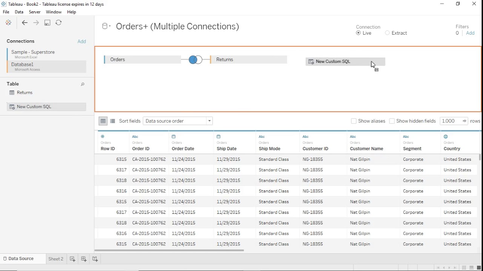The height and width of the screenshot is (271, 483).
Task: Click the first Nat Gilpin cell
Action: point(360,160)
